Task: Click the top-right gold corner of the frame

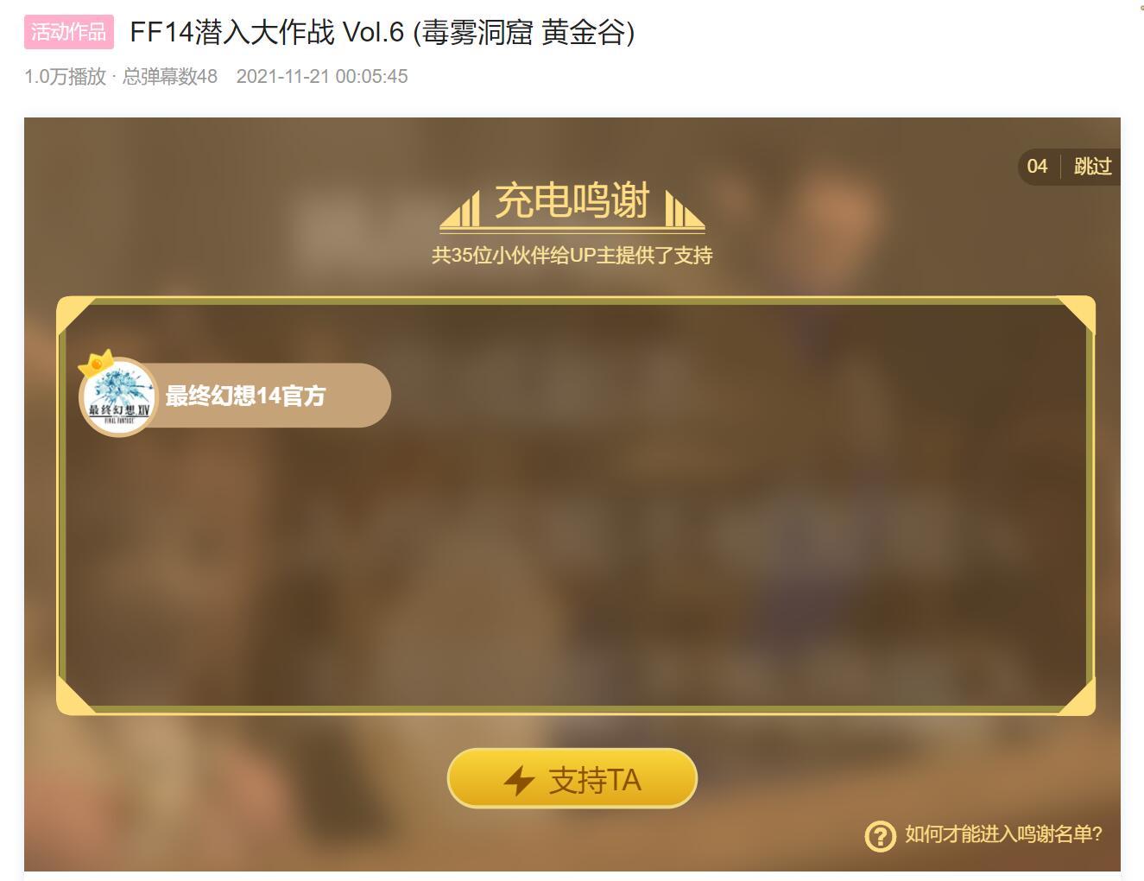Action: 1077,315
